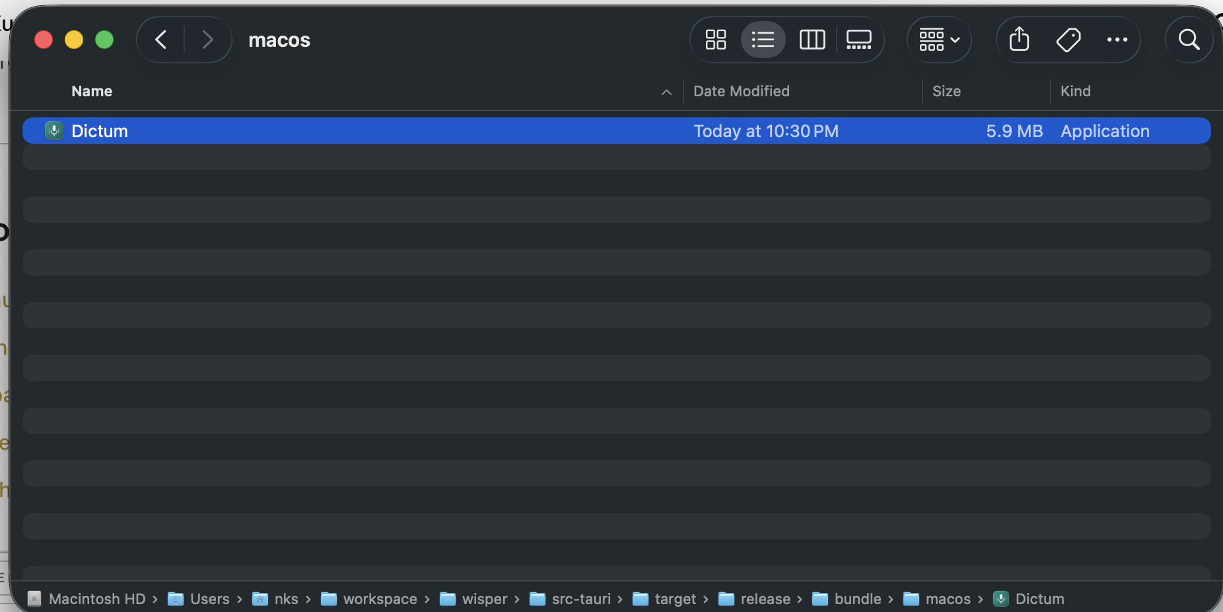The width and height of the screenshot is (1223, 612).
Task: Switch to icon grid view
Action: [715, 40]
